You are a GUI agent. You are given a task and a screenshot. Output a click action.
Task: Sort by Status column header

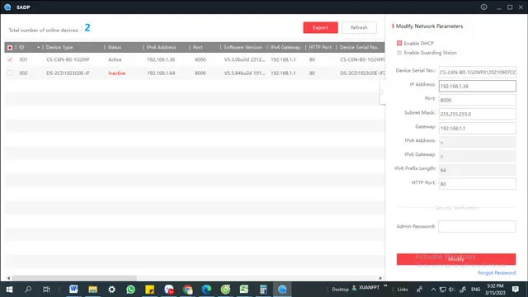pos(115,48)
